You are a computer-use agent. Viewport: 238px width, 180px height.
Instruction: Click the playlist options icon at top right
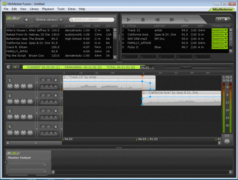point(220,19)
